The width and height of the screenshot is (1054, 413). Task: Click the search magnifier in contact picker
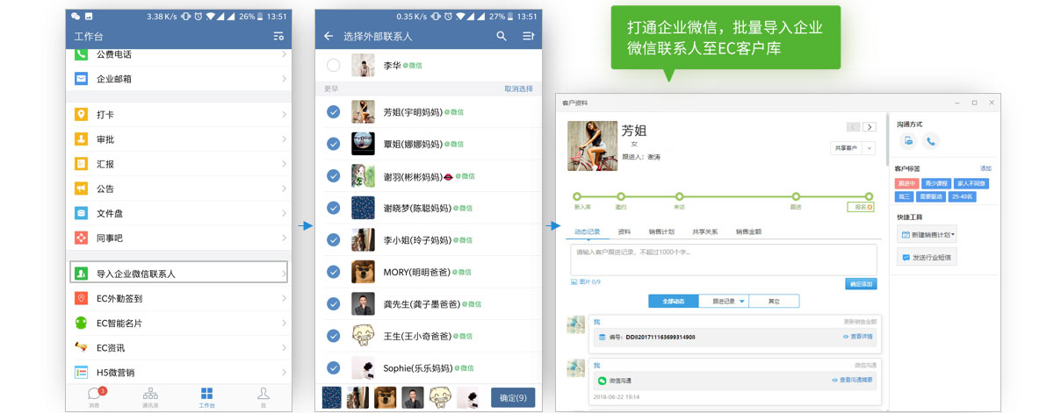coord(502,36)
